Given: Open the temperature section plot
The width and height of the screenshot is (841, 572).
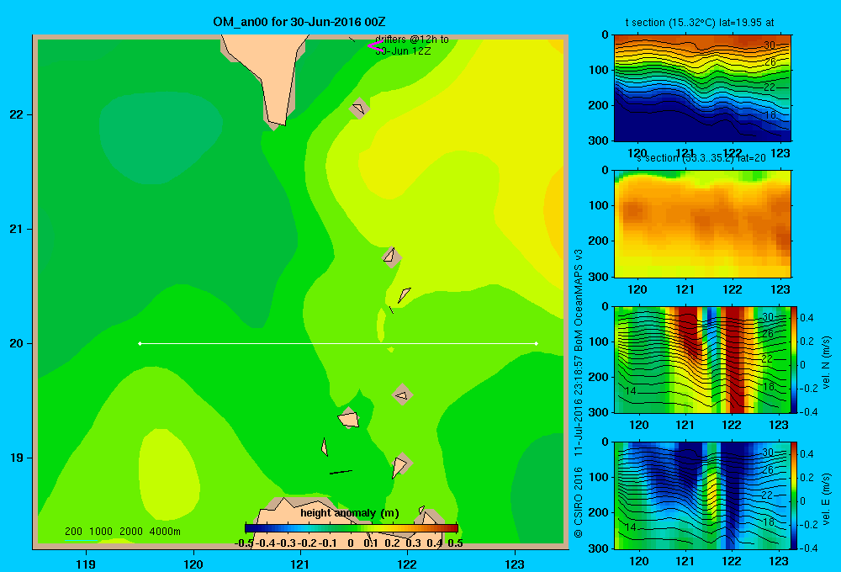Looking at the screenshot, I should point(702,88).
